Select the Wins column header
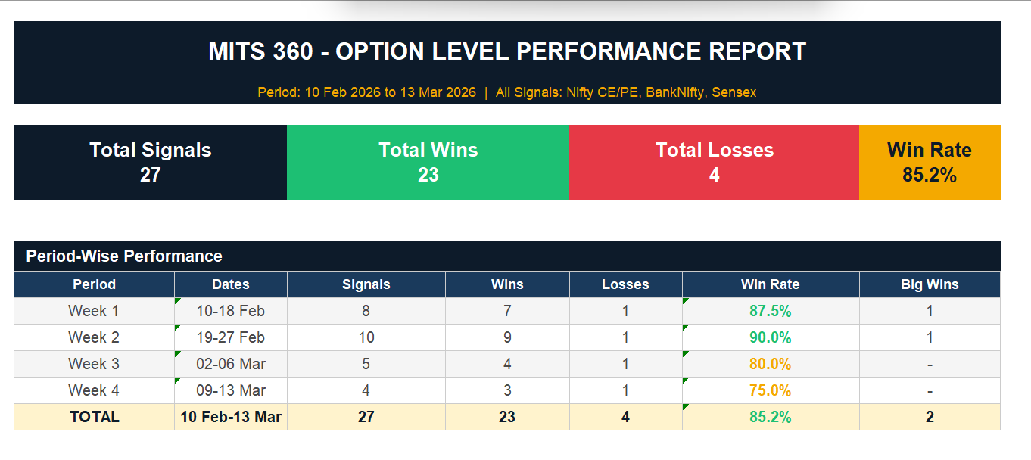 (507, 284)
